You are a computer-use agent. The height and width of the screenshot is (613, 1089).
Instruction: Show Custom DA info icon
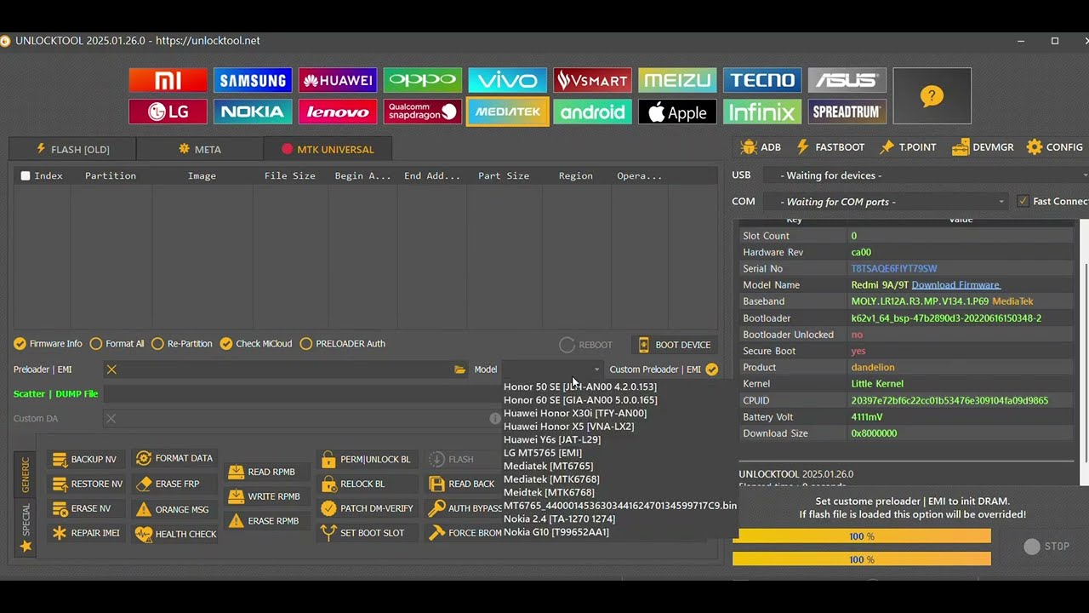tap(495, 418)
